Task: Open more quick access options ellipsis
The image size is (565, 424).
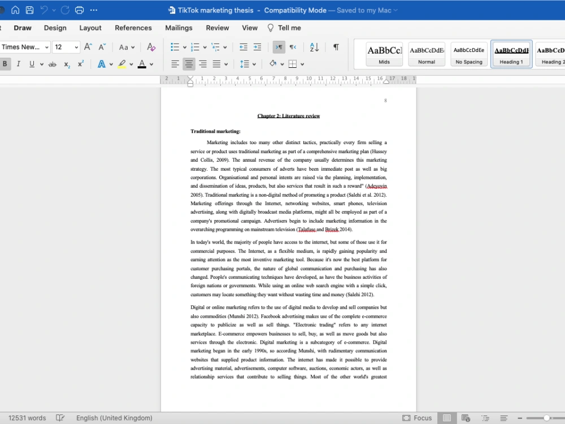Action: 94,10
